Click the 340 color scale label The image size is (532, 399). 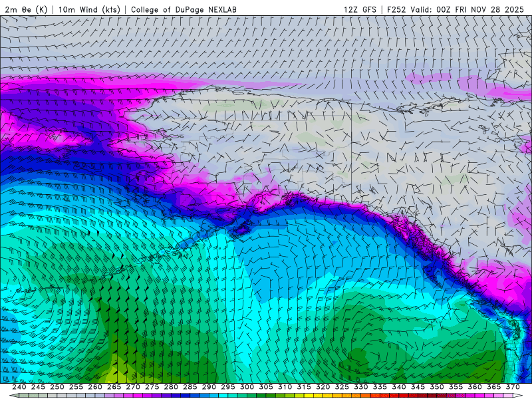tap(399, 387)
